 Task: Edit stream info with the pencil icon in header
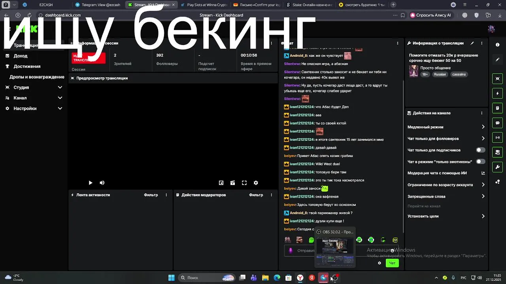click(x=472, y=43)
